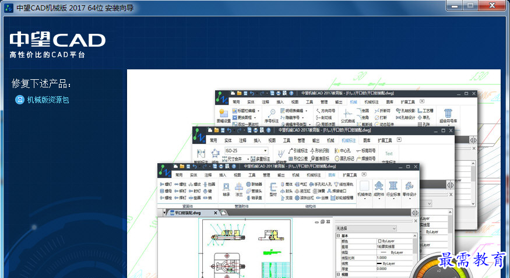Open the 型材 profile tool
This screenshot has height=278, width=510.
(273, 189)
